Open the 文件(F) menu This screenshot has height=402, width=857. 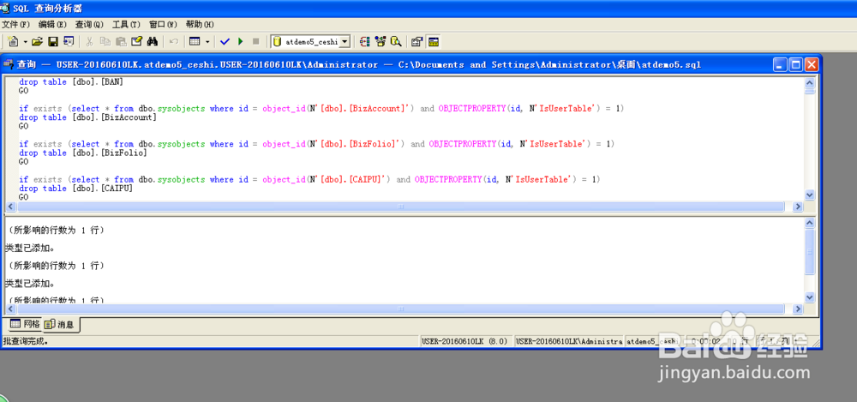point(15,25)
